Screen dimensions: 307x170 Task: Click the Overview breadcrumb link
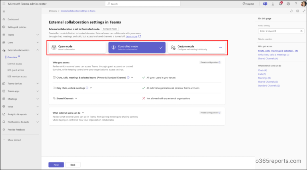click(53, 11)
